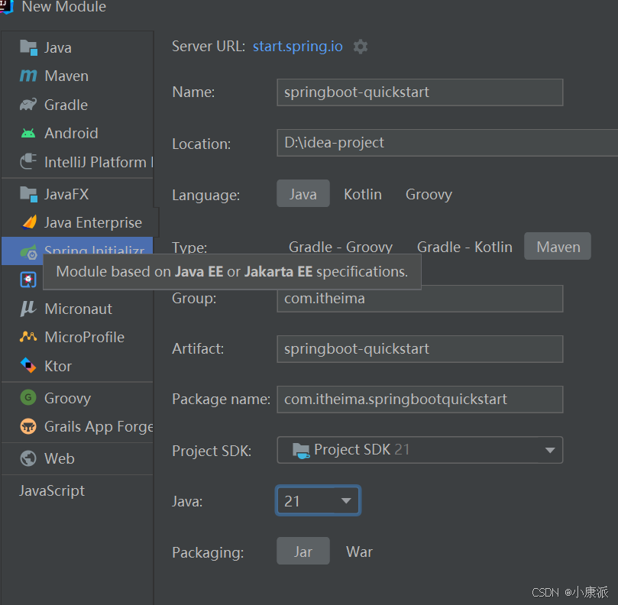Open Server URL settings gear

click(x=361, y=47)
